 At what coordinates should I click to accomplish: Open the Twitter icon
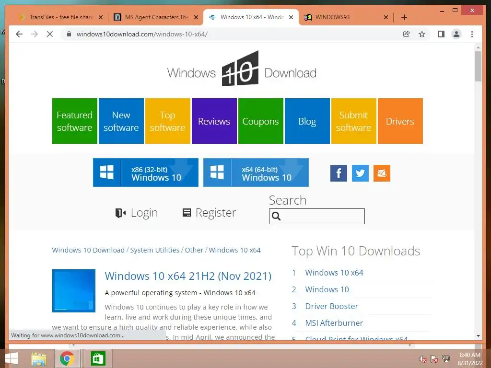[360, 173]
